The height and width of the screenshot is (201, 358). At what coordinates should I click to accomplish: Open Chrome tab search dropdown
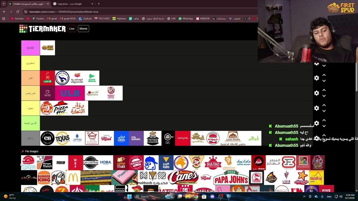pos(4,4)
